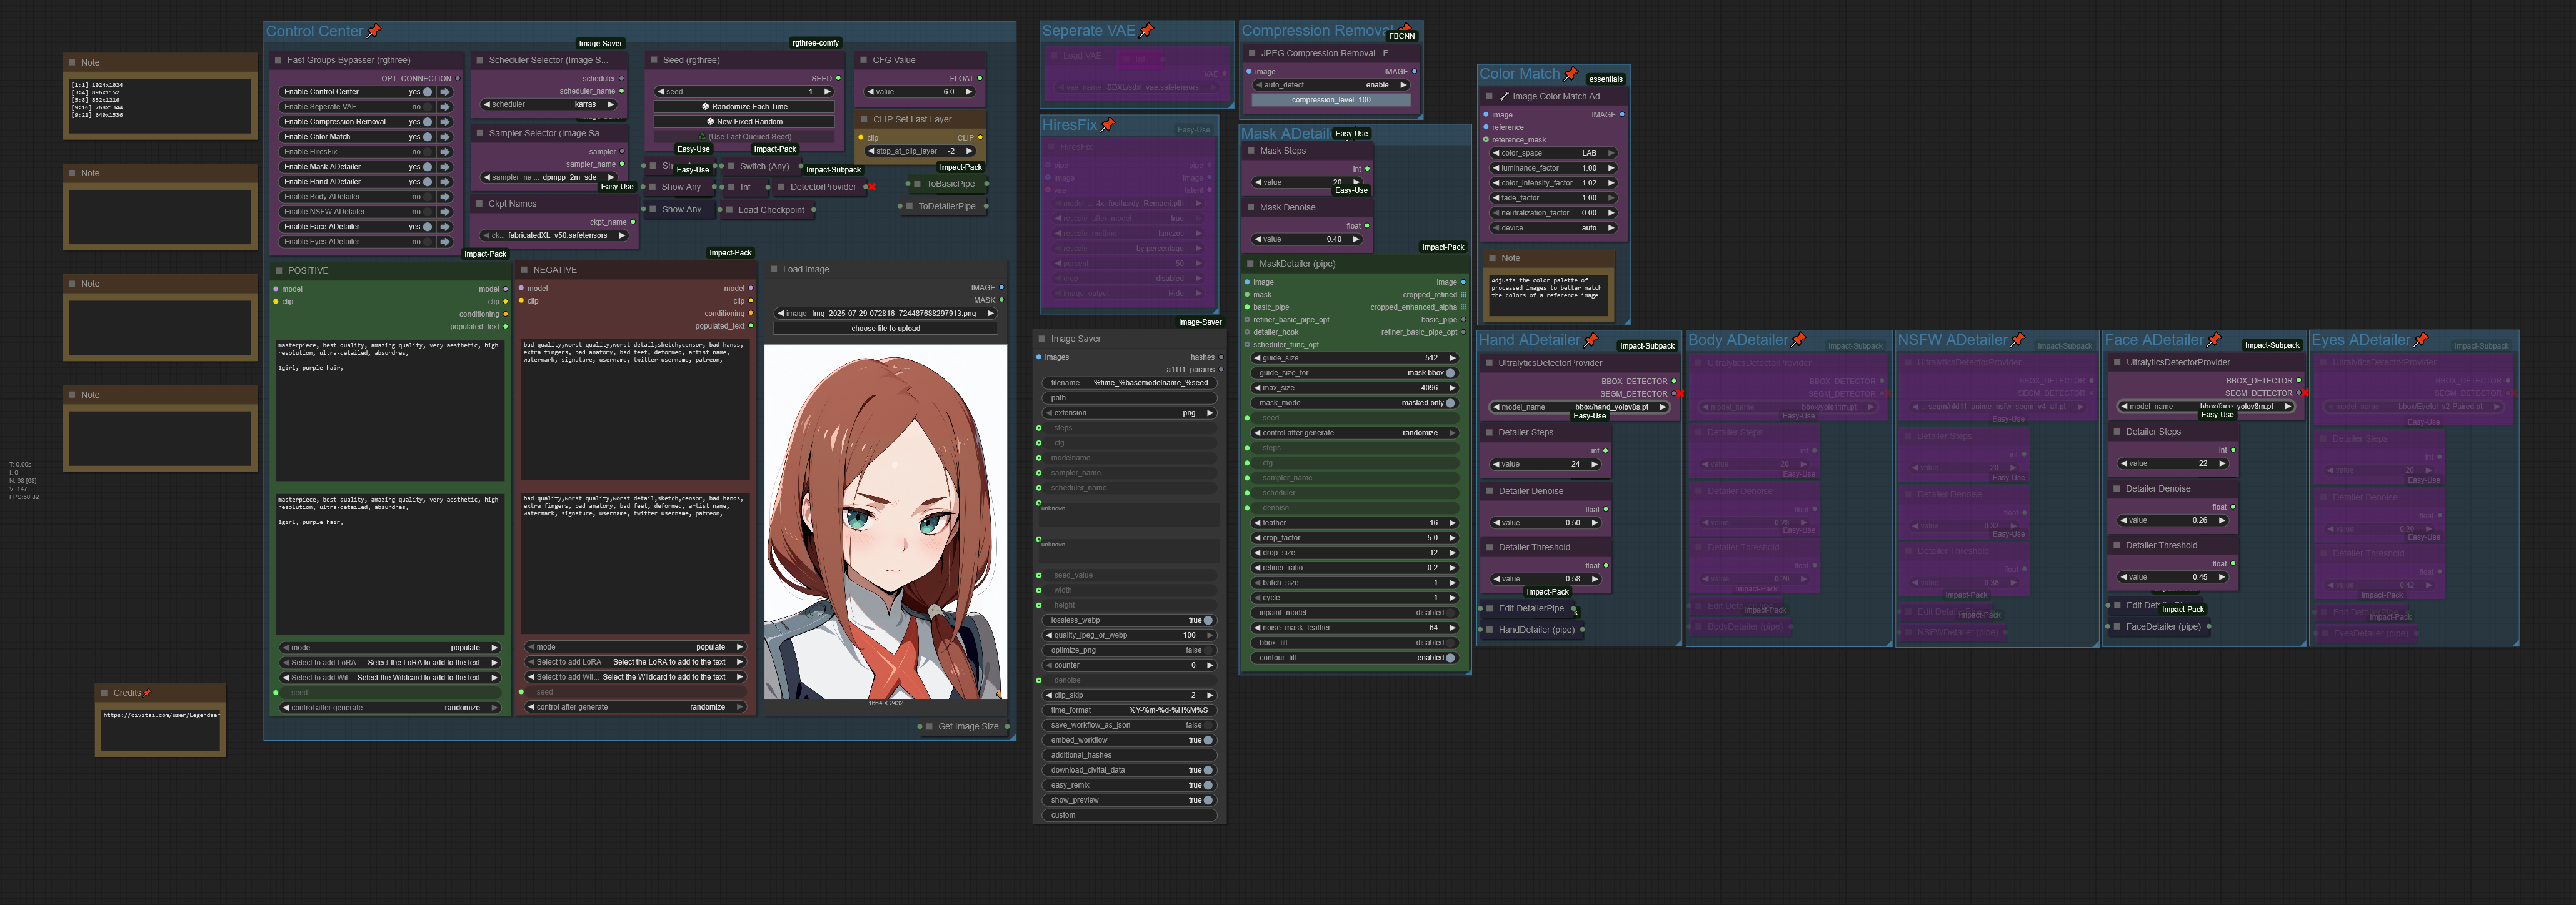The width and height of the screenshot is (2576, 905).
Task: Click collapse square on MaskDetailer (pipe) node
Action: 1250,264
